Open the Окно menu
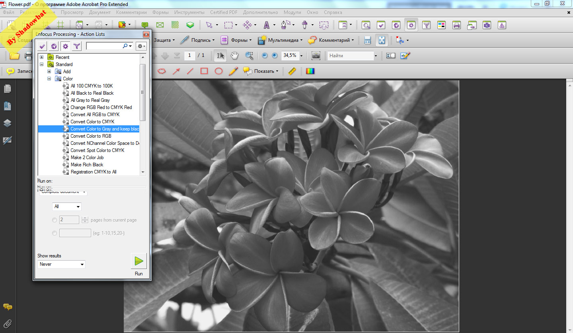This screenshot has height=333, width=573. (x=312, y=12)
